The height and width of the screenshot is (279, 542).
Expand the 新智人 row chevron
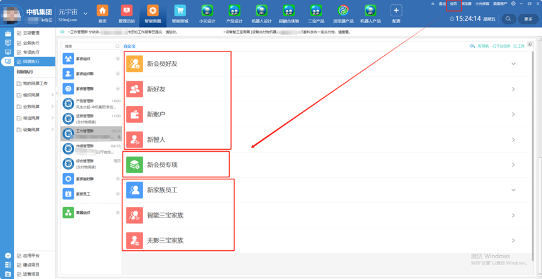point(513,140)
